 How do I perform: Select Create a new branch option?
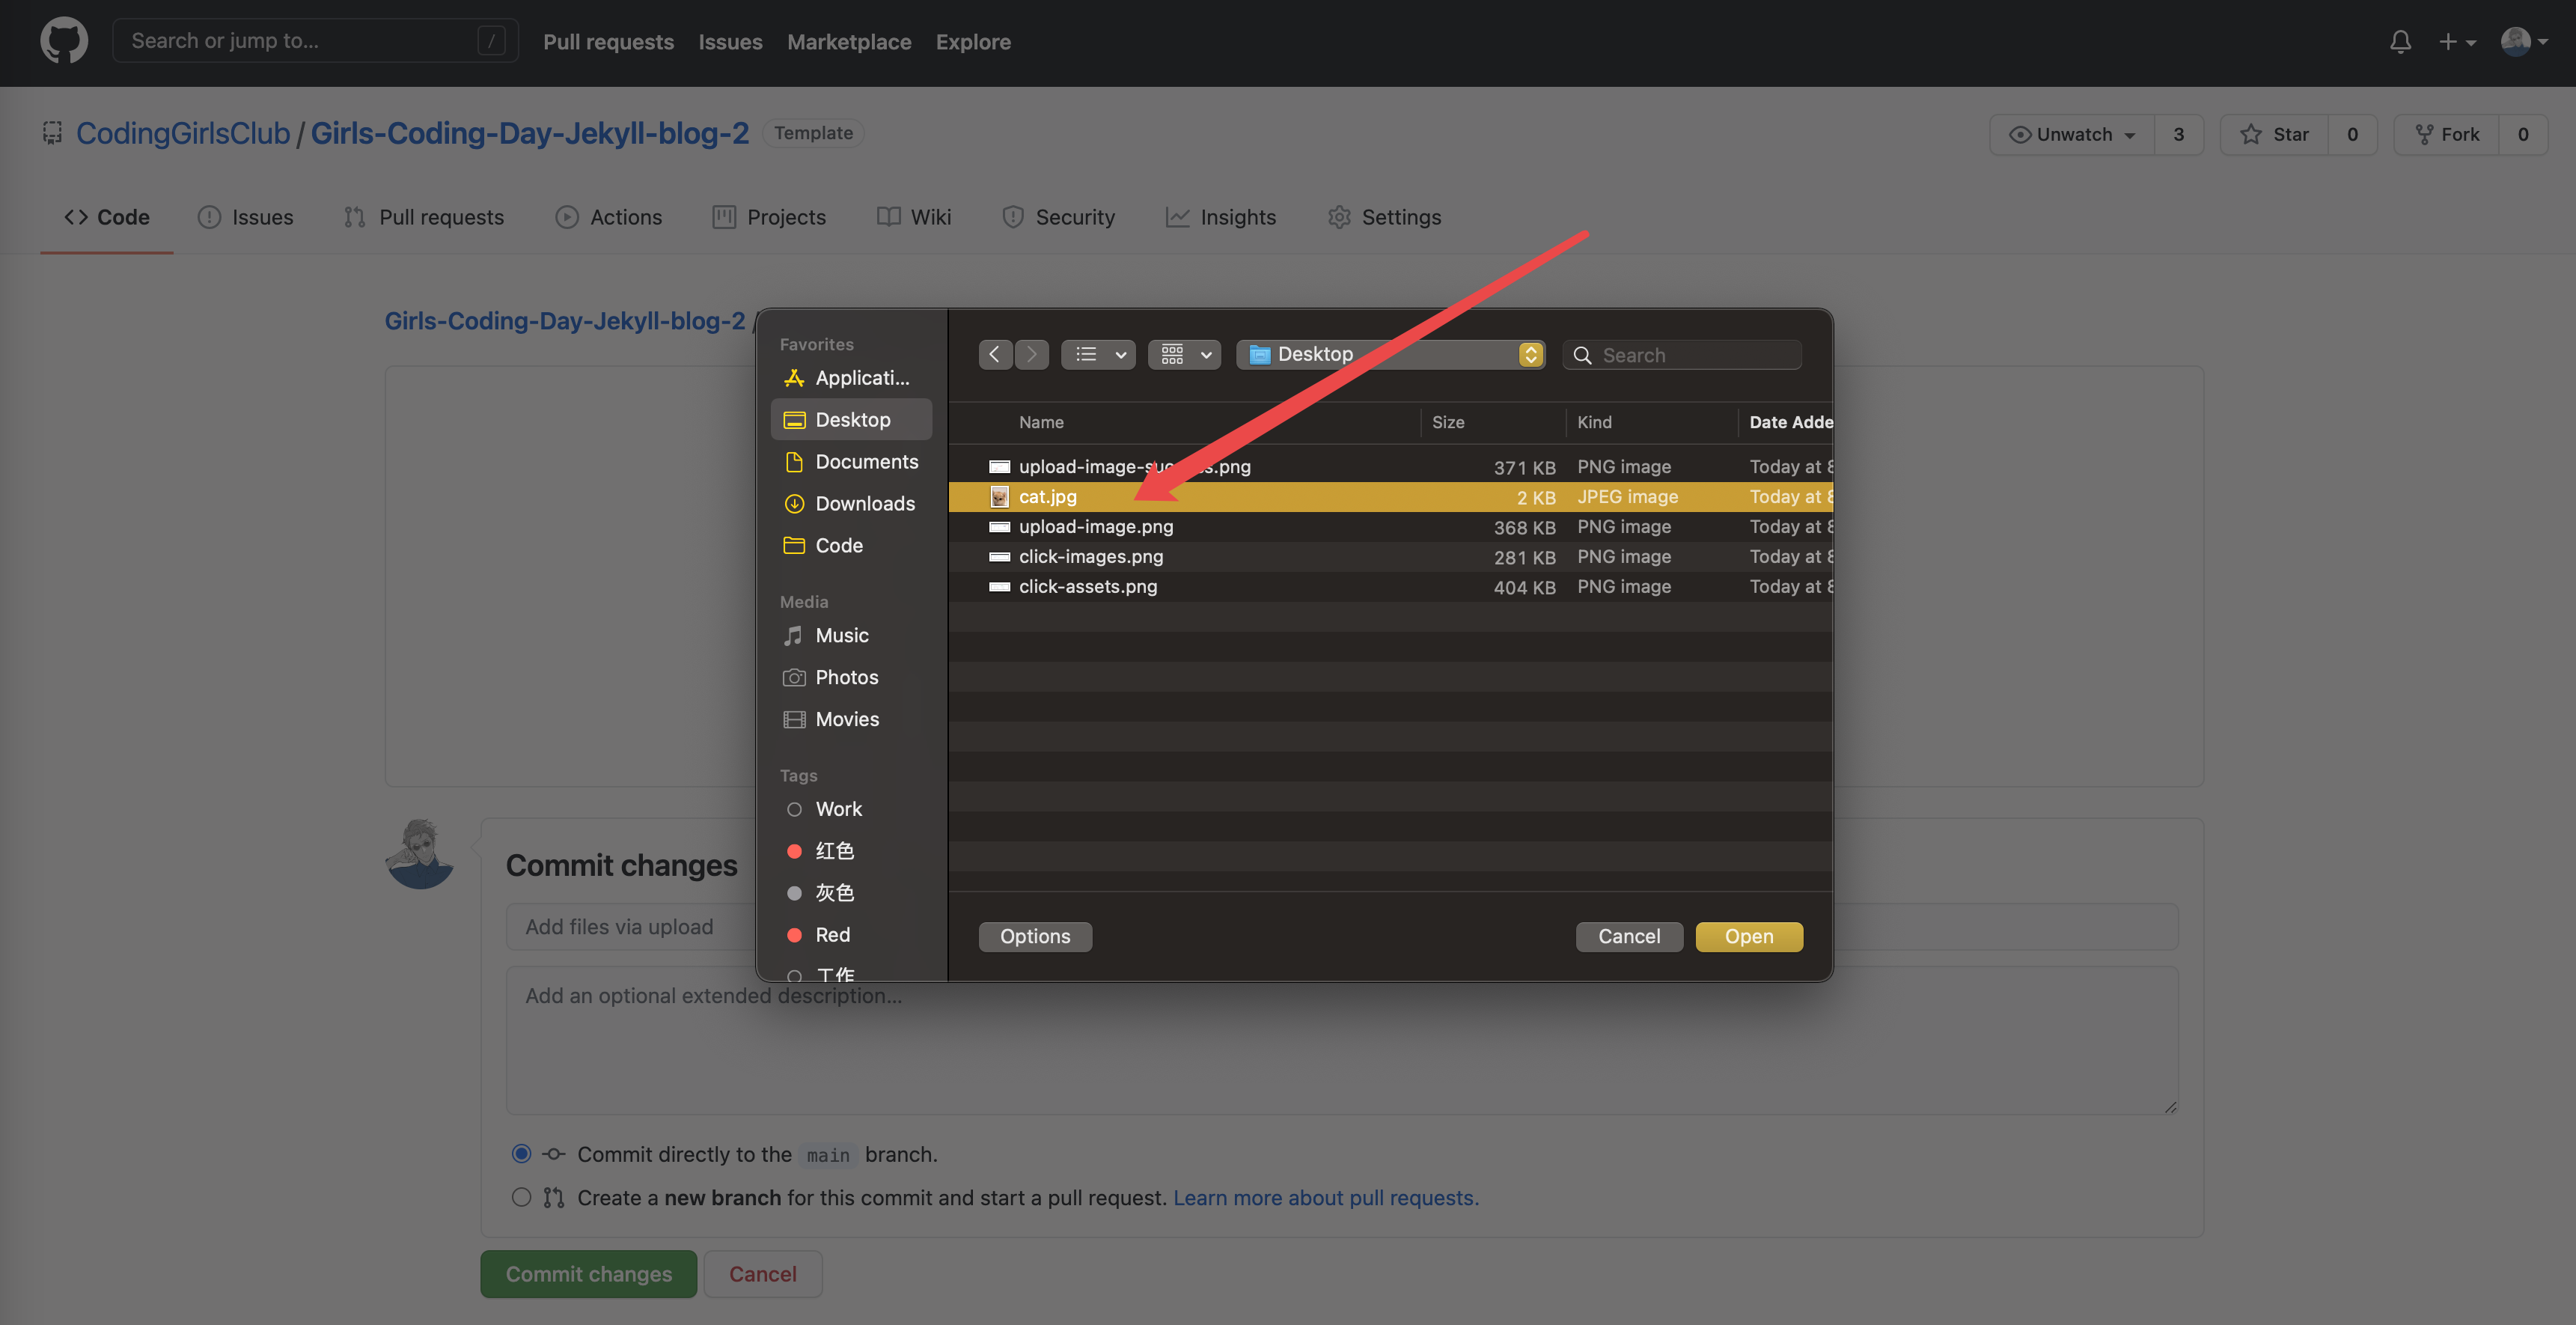click(x=521, y=1197)
